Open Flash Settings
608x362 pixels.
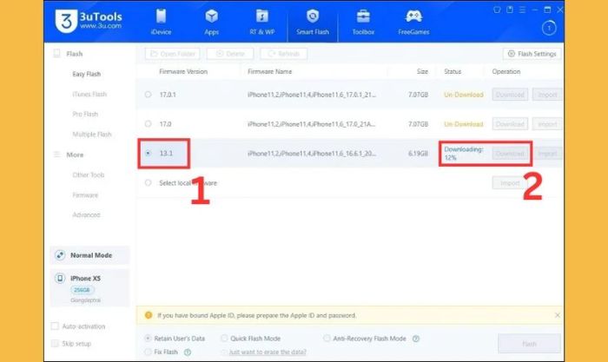click(532, 54)
